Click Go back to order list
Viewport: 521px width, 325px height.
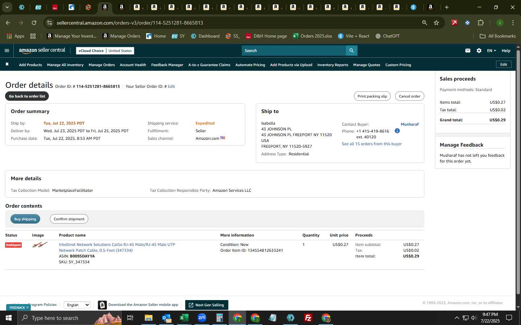tap(27, 96)
